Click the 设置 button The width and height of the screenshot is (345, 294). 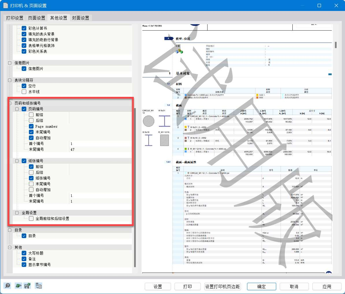point(158,287)
